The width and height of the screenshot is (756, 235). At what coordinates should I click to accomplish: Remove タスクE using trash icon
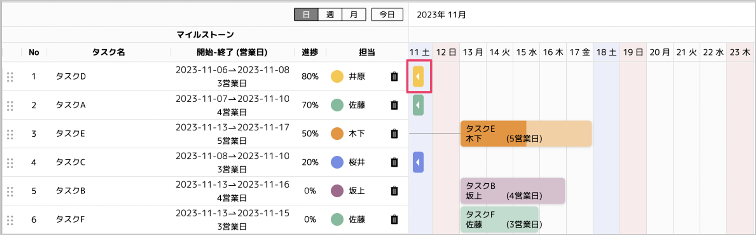pyautogui.click(x=394, y=134)
